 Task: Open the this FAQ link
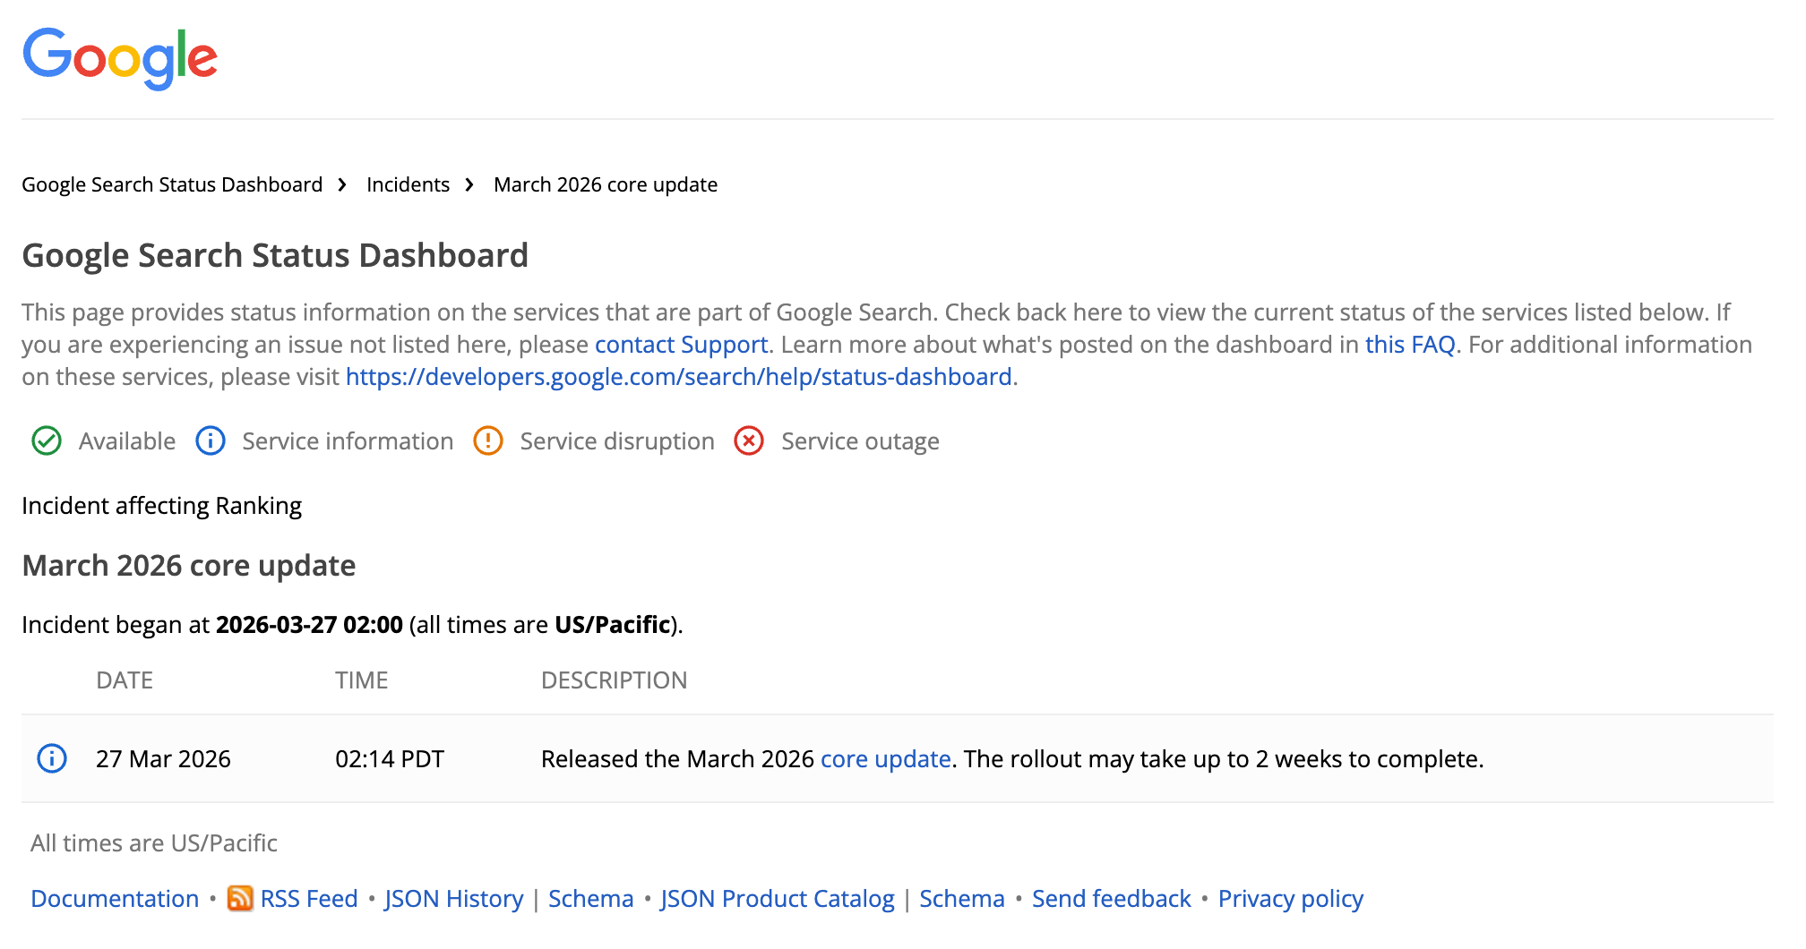click(1409, 345)
